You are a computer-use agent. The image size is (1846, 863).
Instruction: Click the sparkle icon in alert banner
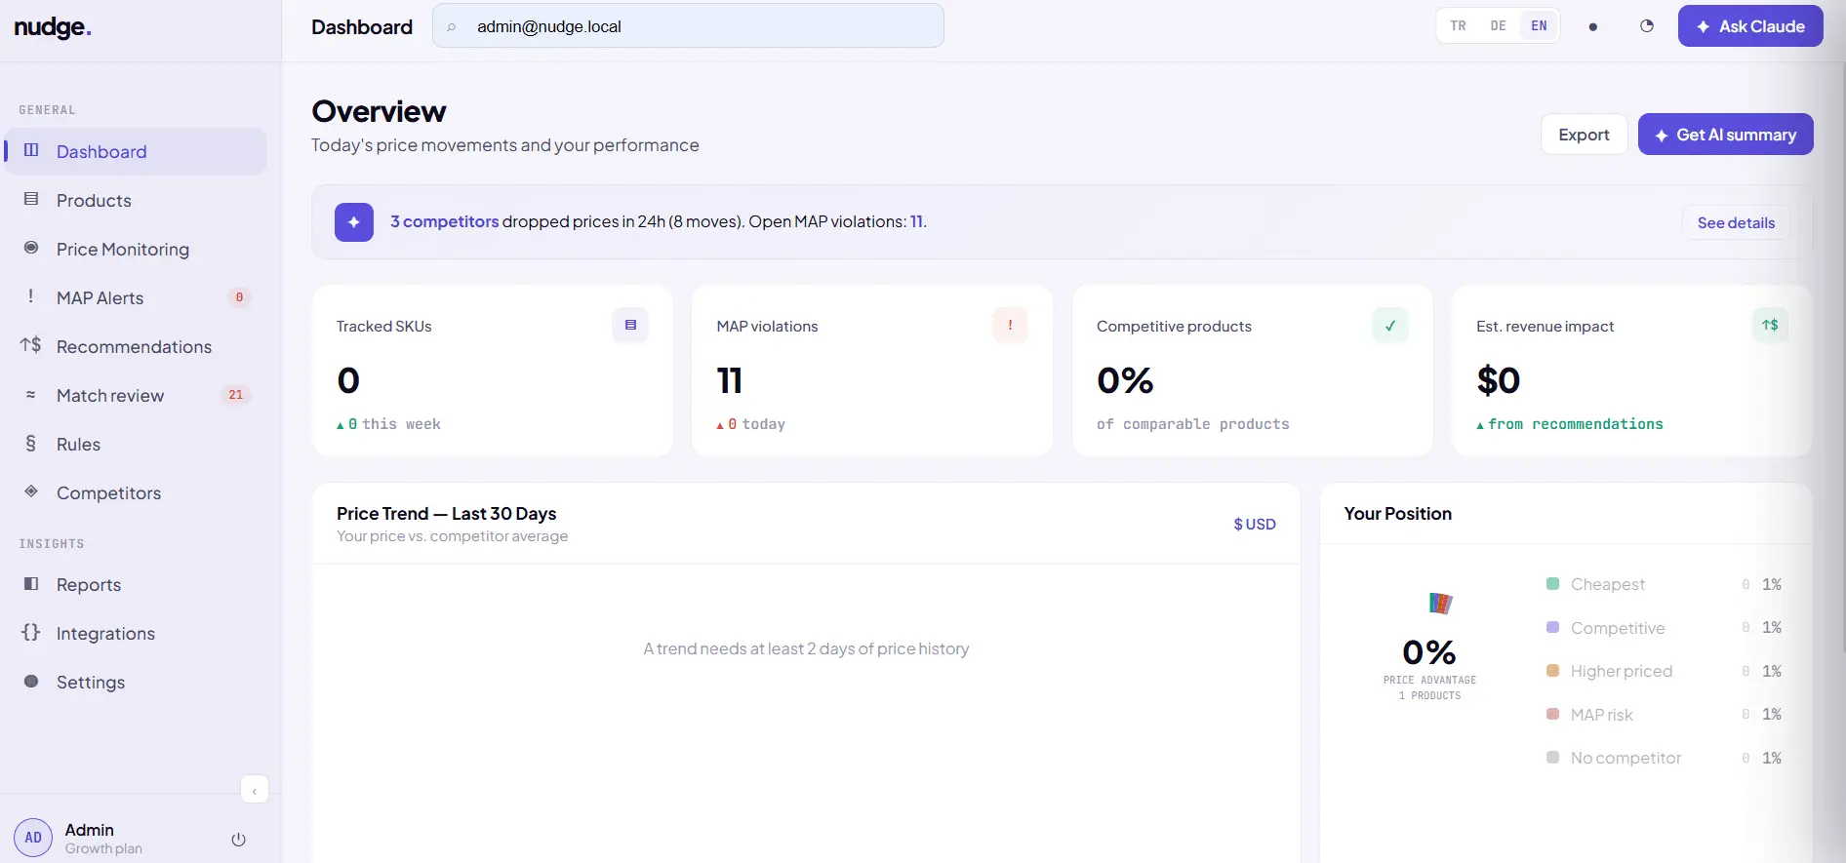tap(354, 222)
